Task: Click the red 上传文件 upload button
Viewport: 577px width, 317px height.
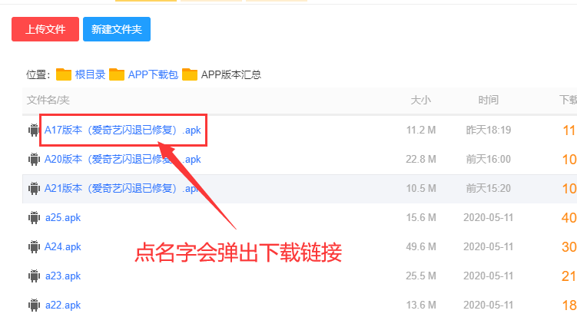Action: [45, 29]
